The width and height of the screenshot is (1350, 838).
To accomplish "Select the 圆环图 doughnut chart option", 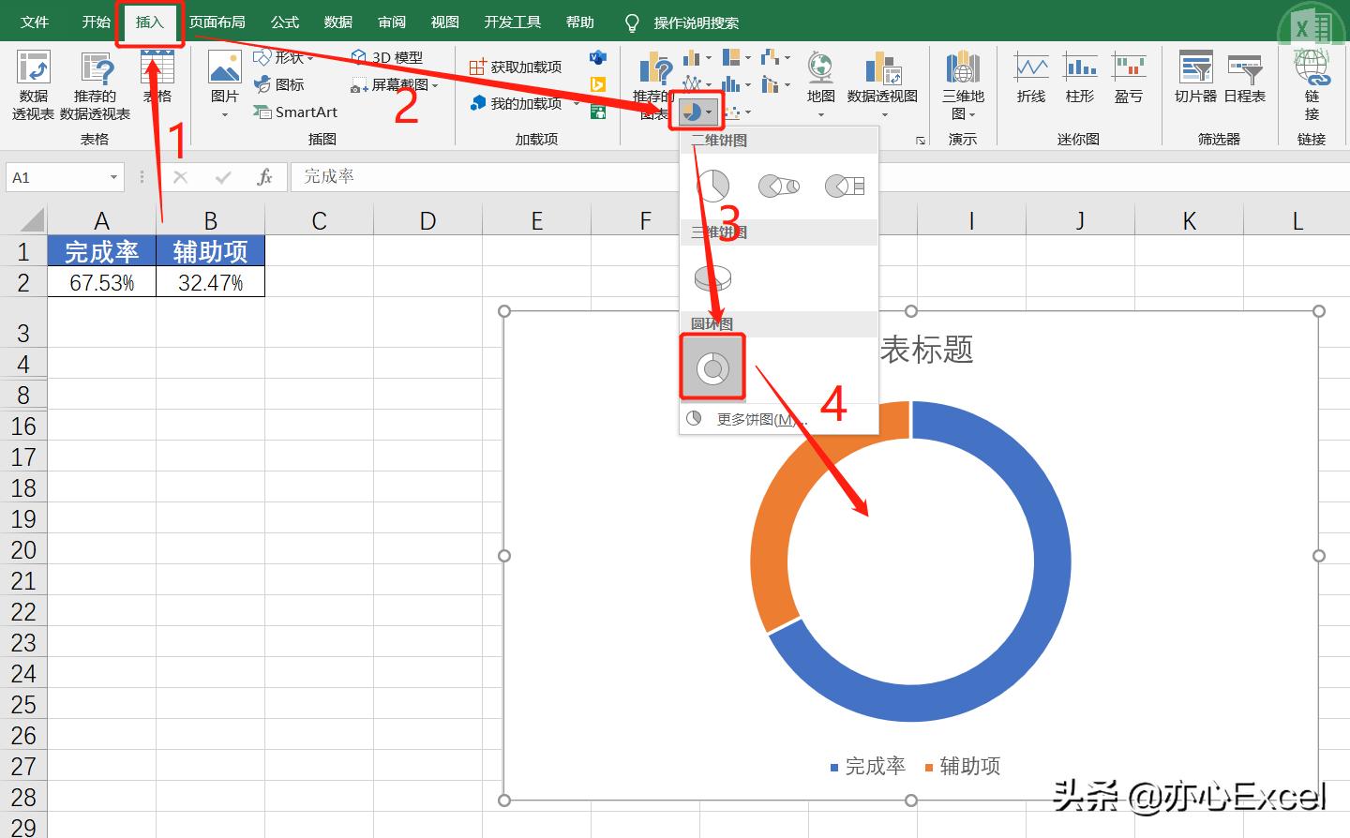I will pos(712,367).
